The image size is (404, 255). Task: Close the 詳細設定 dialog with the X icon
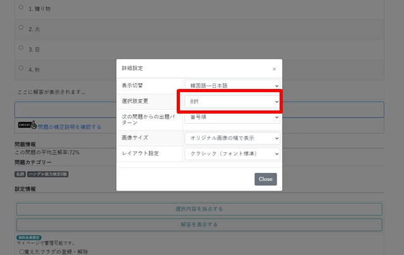tap(274, 69)
